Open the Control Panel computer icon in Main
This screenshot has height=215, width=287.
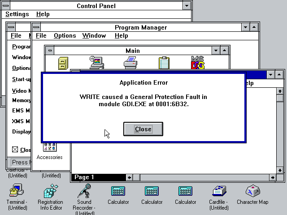(x=97, y=63)
